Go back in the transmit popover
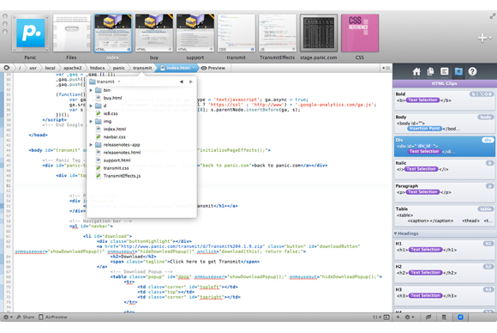 click(x=182, y=82)
